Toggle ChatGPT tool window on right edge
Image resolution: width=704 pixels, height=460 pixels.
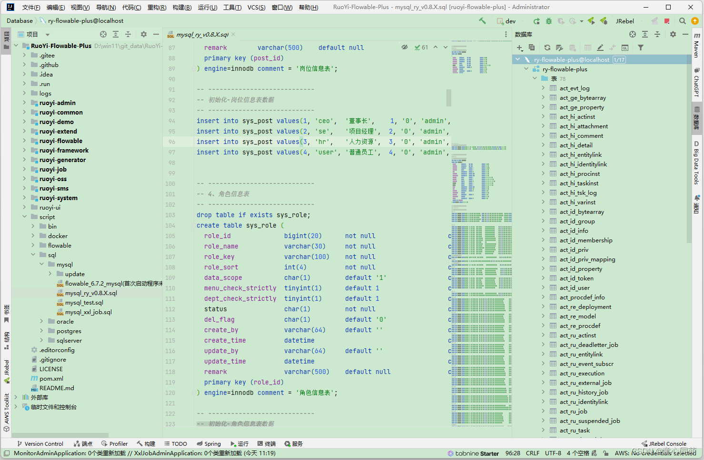pos(697,83)
